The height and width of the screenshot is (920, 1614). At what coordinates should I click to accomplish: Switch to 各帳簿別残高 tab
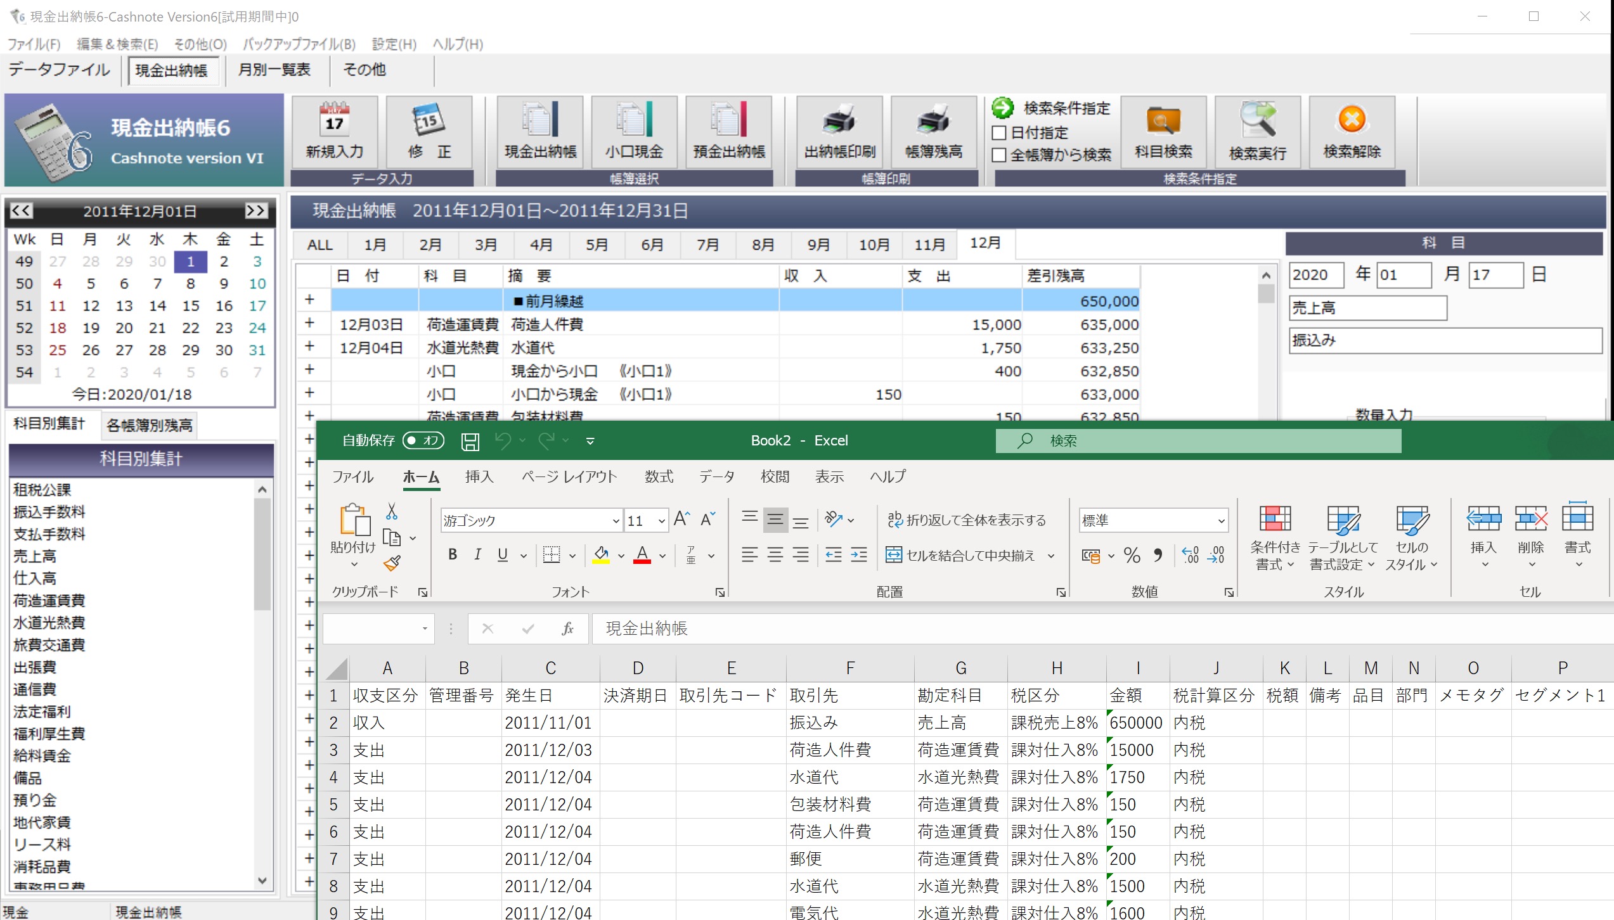150,425
